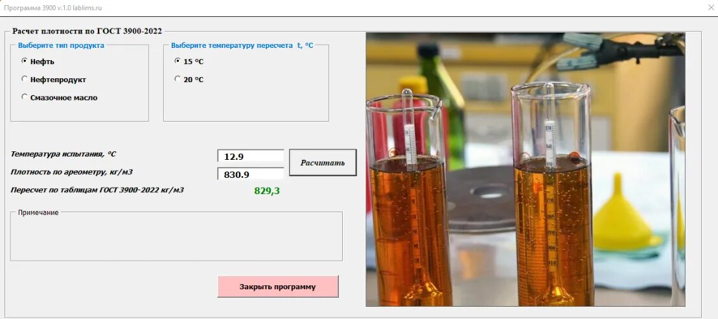The height and width of the screenshot is (319, 718).
Task: Click the Выберите тип продукта group title
Action: (x=61, y=45)
